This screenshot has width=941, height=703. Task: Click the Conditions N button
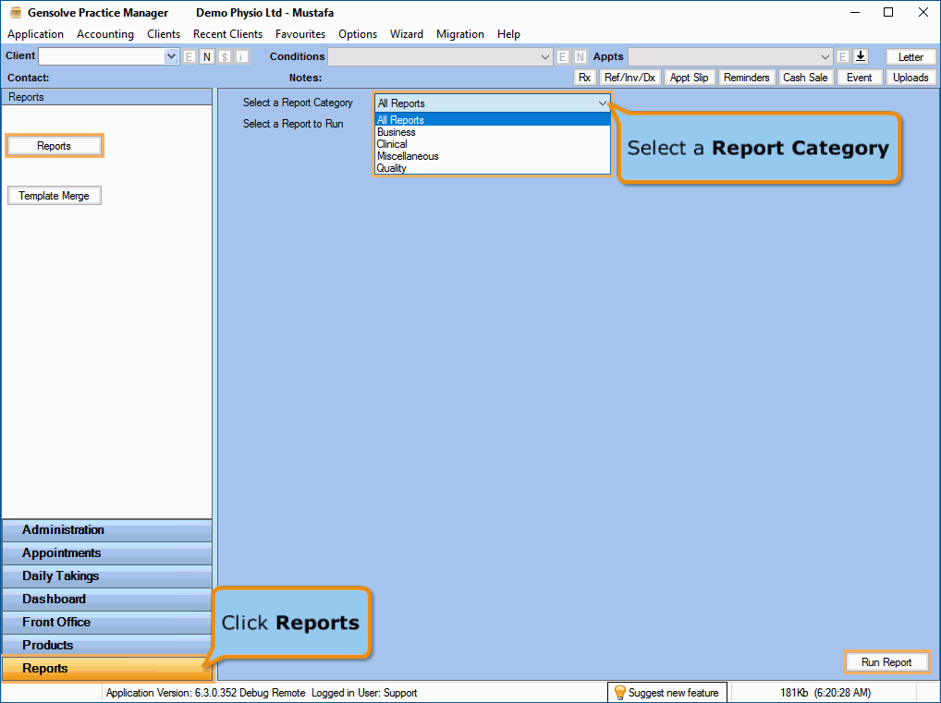(x=580, y=56)
